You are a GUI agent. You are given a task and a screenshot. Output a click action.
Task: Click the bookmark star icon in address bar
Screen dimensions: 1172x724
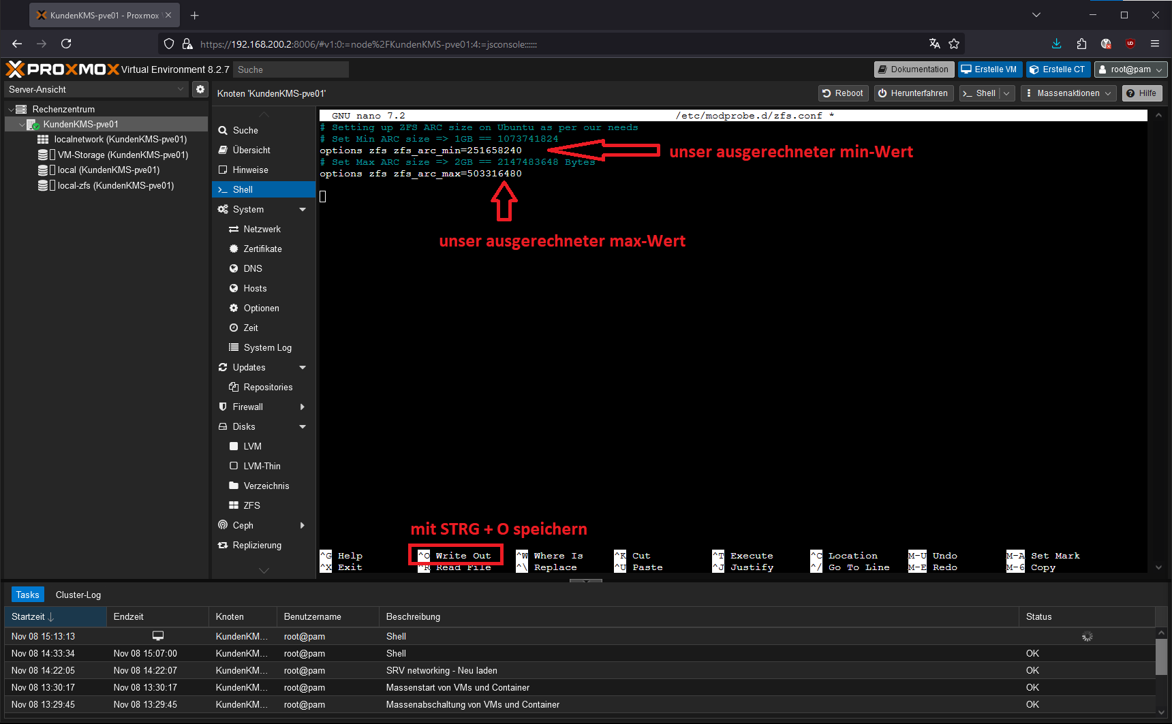(x=954, y=44)
